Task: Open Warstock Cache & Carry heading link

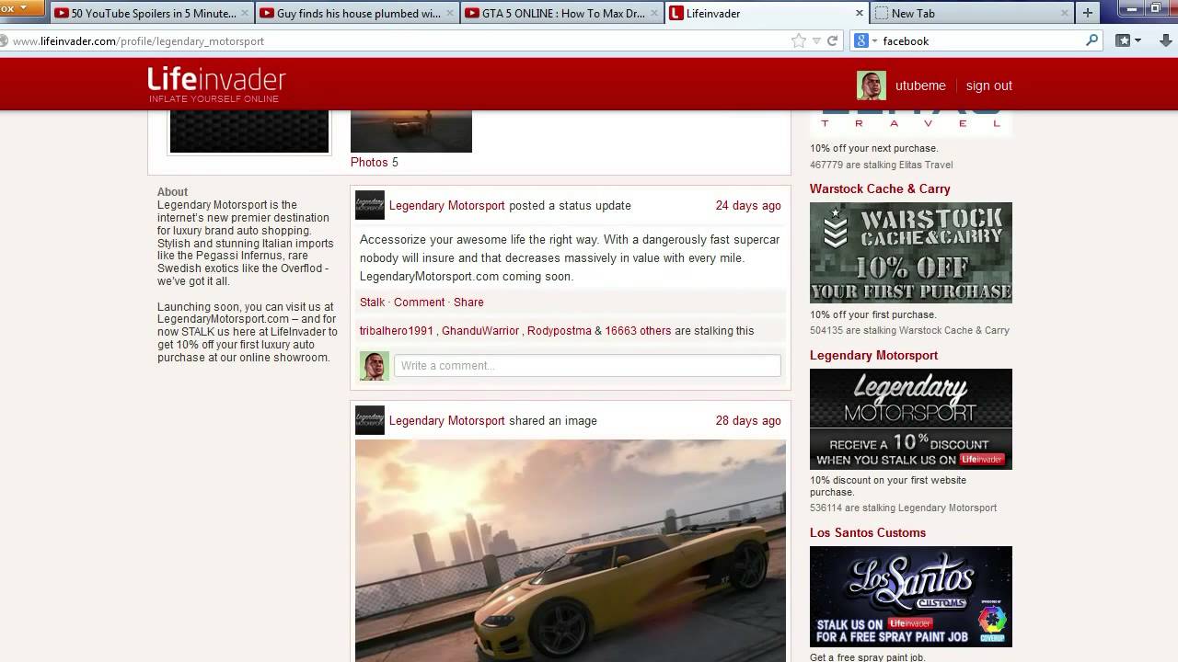Action: pyautogui.click(x=880, y=188)
